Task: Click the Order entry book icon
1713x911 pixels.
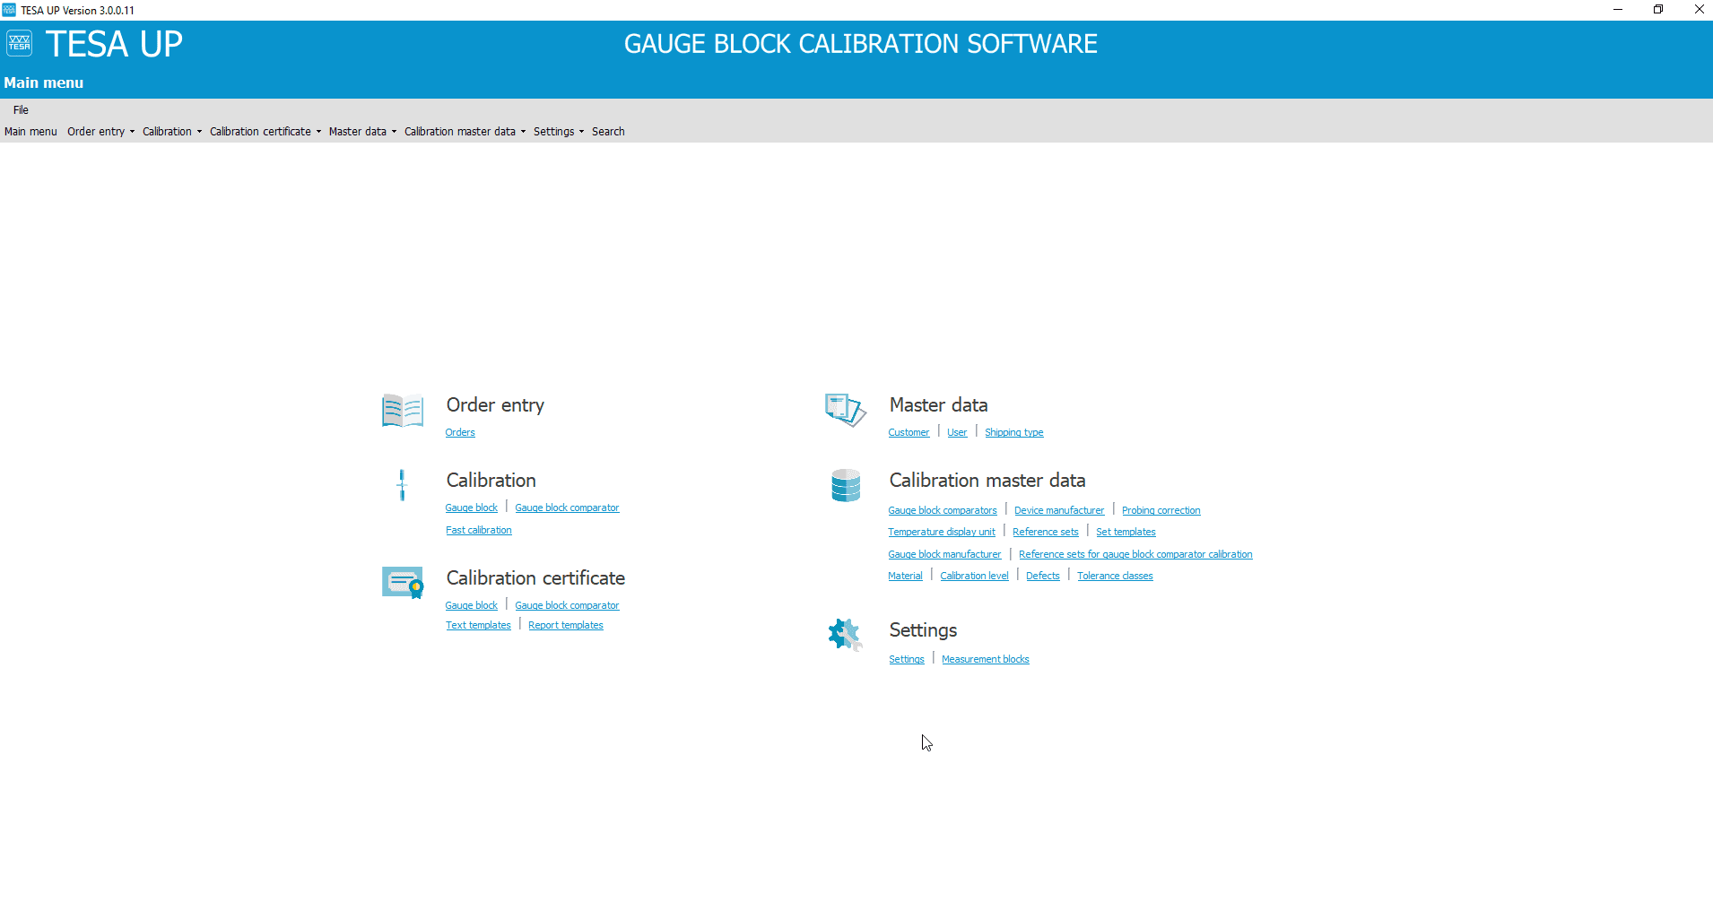Action: click(402, 411)
